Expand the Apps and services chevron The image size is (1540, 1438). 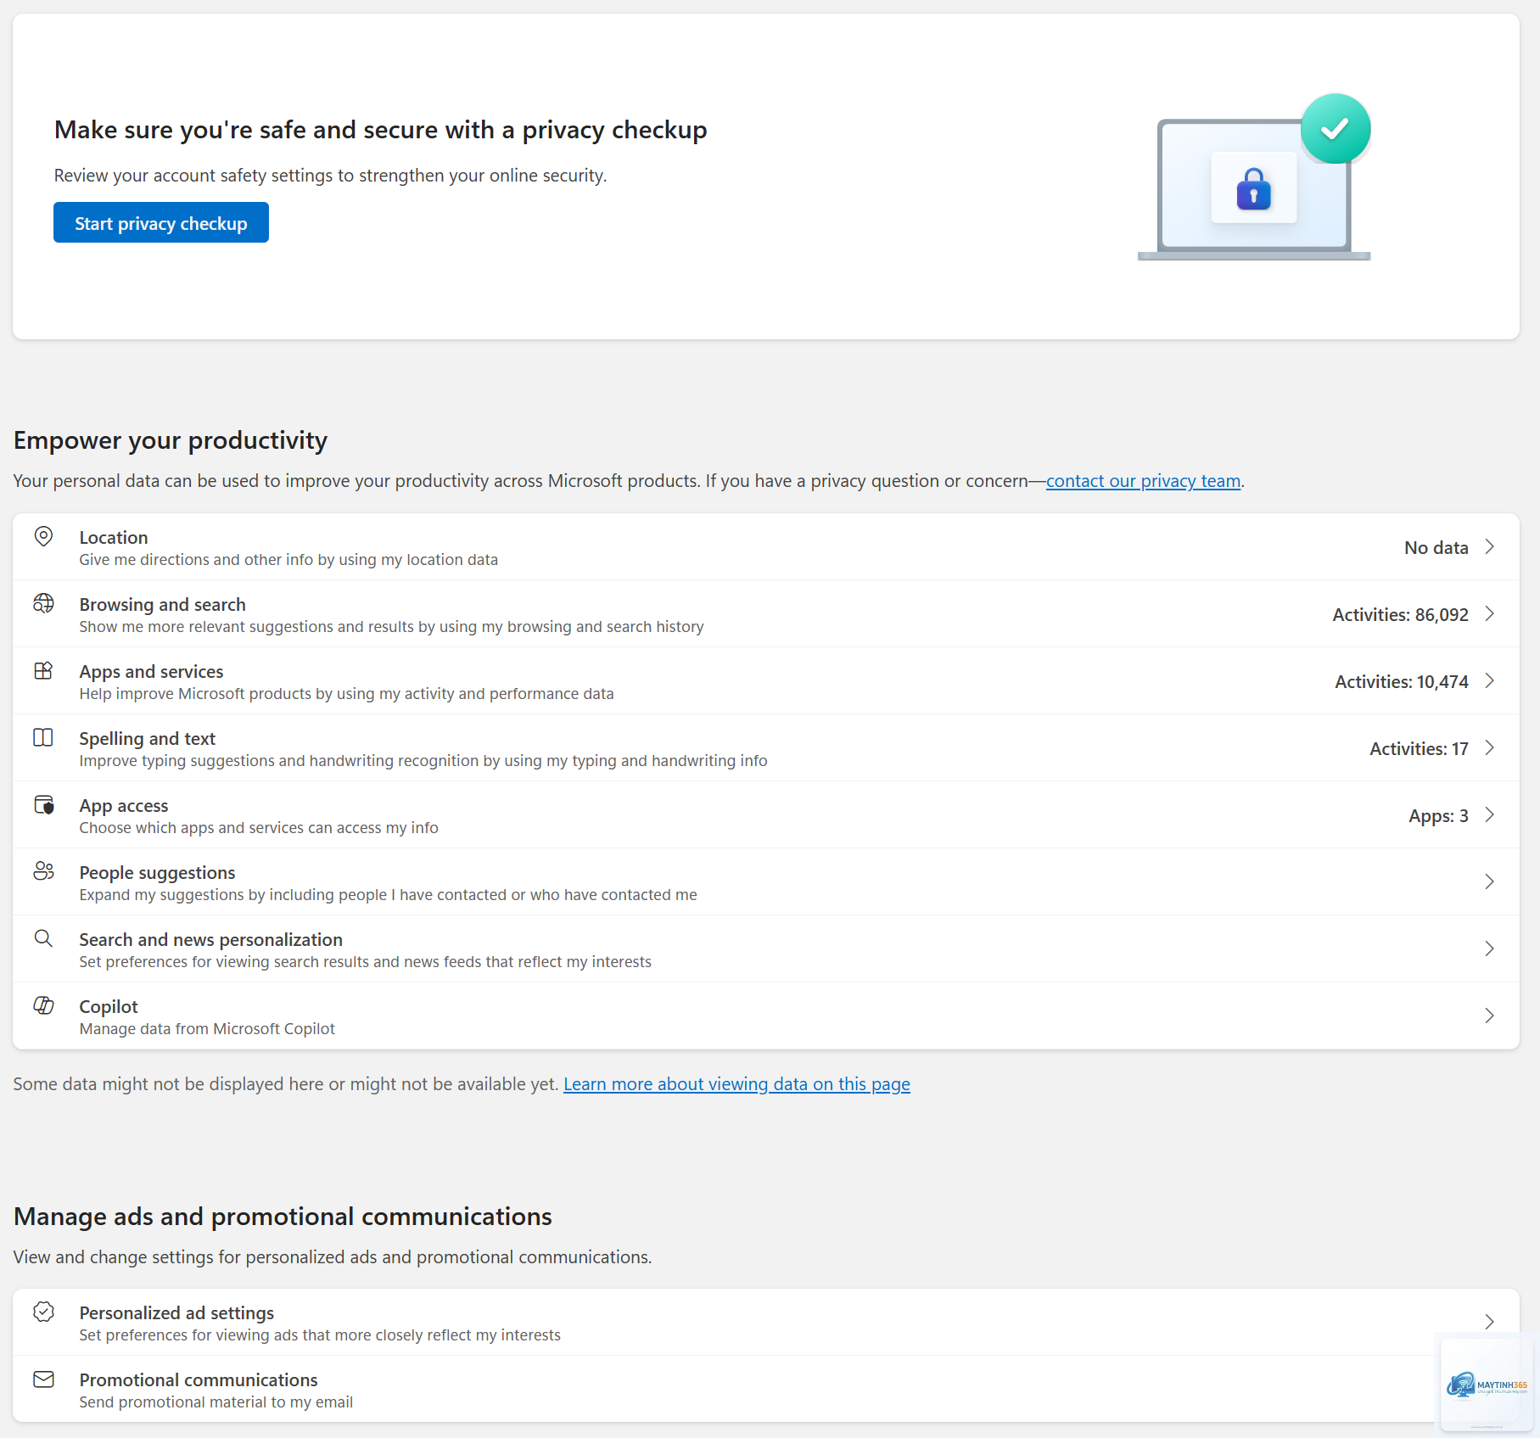(x=1489, y=680)
